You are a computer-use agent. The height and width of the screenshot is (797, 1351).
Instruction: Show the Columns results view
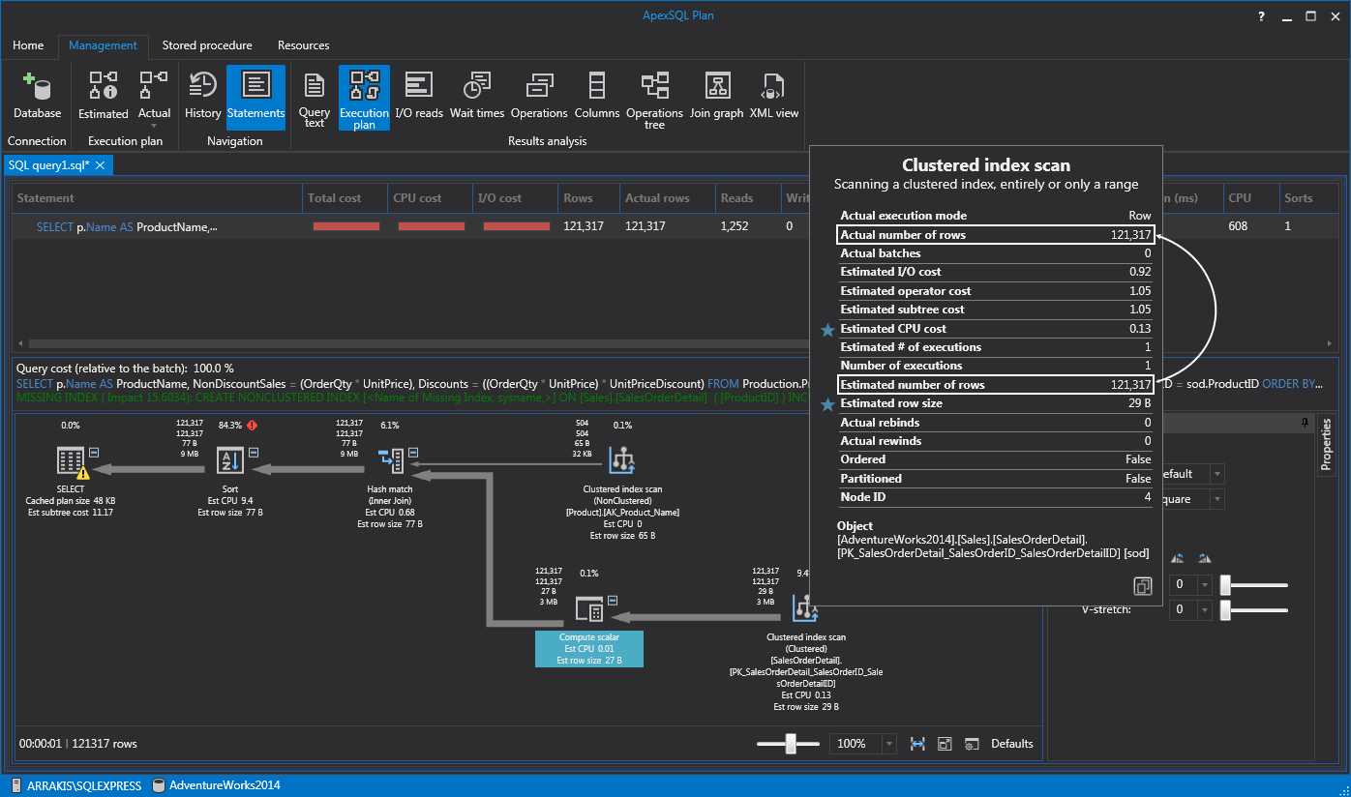click(597, 96)
